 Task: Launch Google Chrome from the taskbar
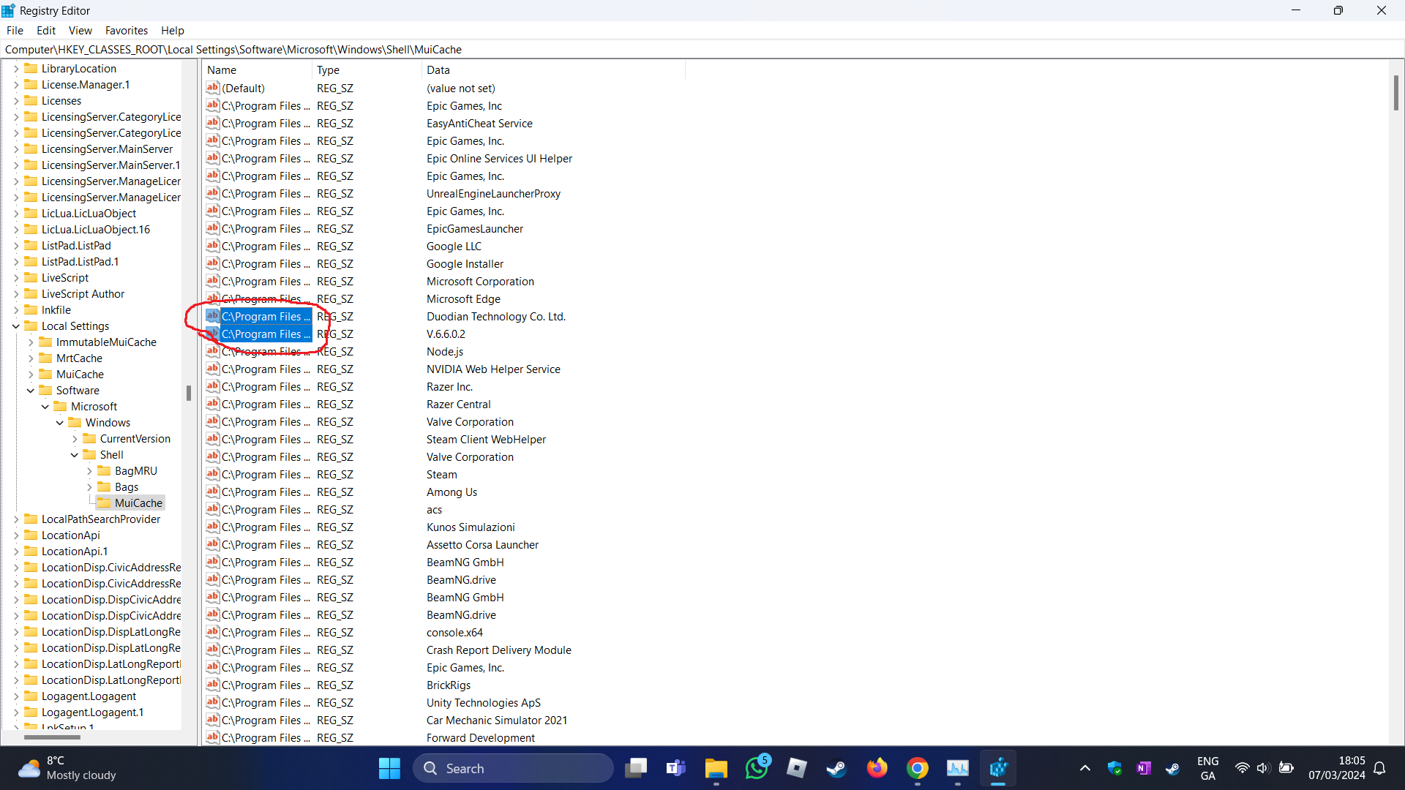917,768
